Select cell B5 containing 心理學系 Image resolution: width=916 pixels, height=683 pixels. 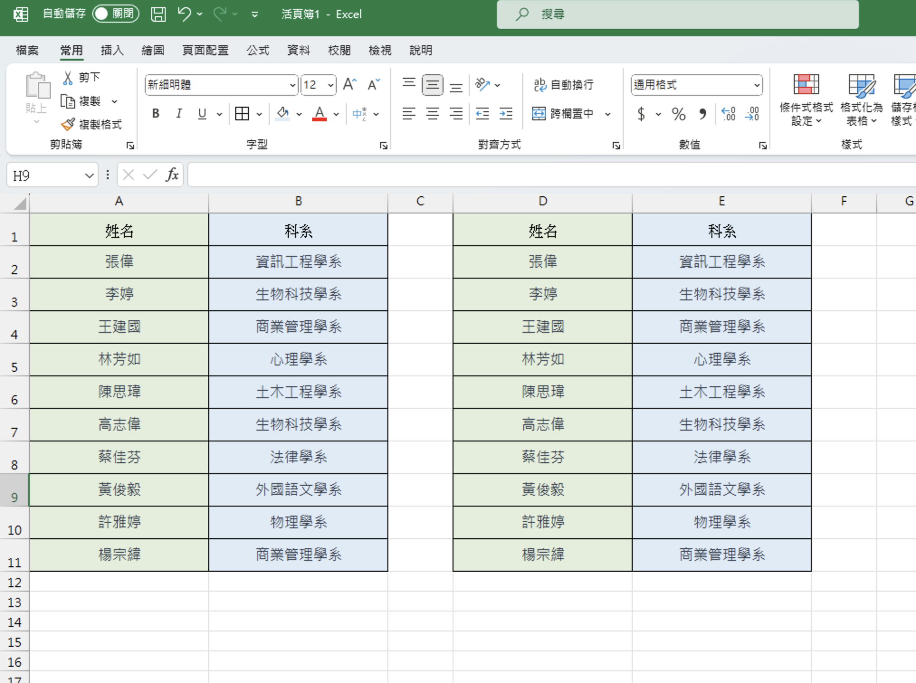point(298,360)
